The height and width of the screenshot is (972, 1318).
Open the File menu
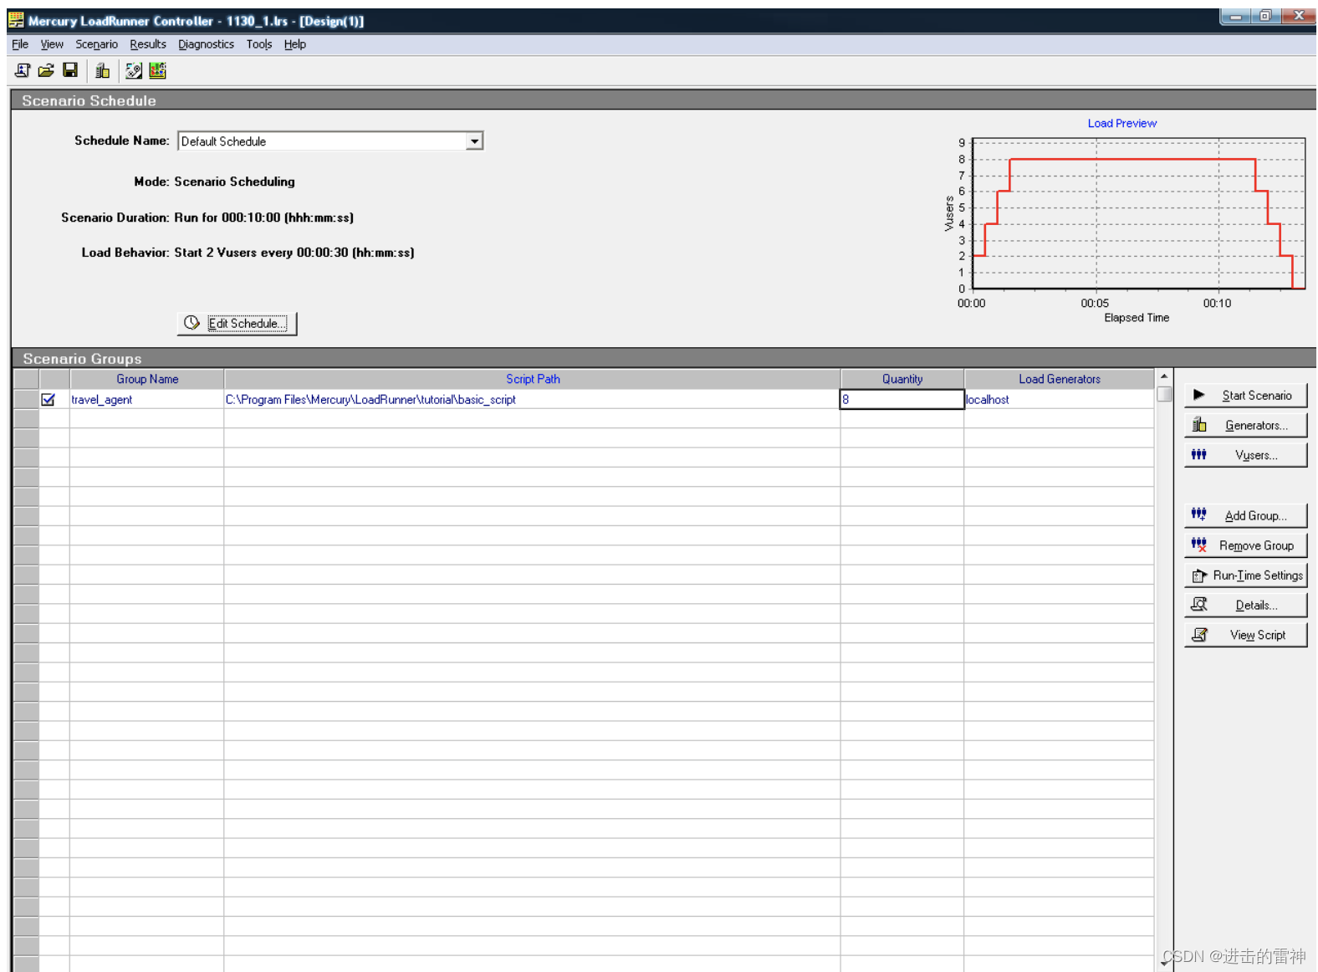(20, 44)
